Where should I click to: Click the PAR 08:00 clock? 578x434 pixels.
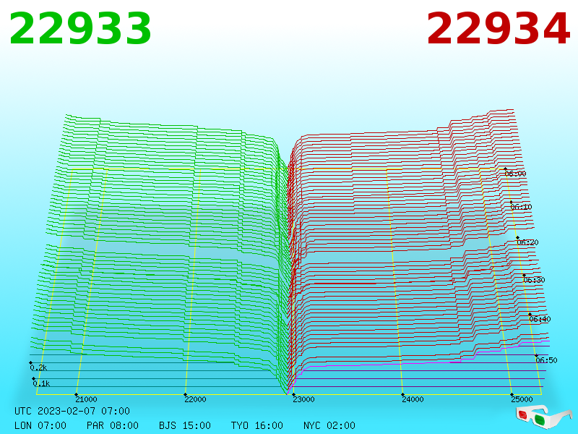point(113,425)
